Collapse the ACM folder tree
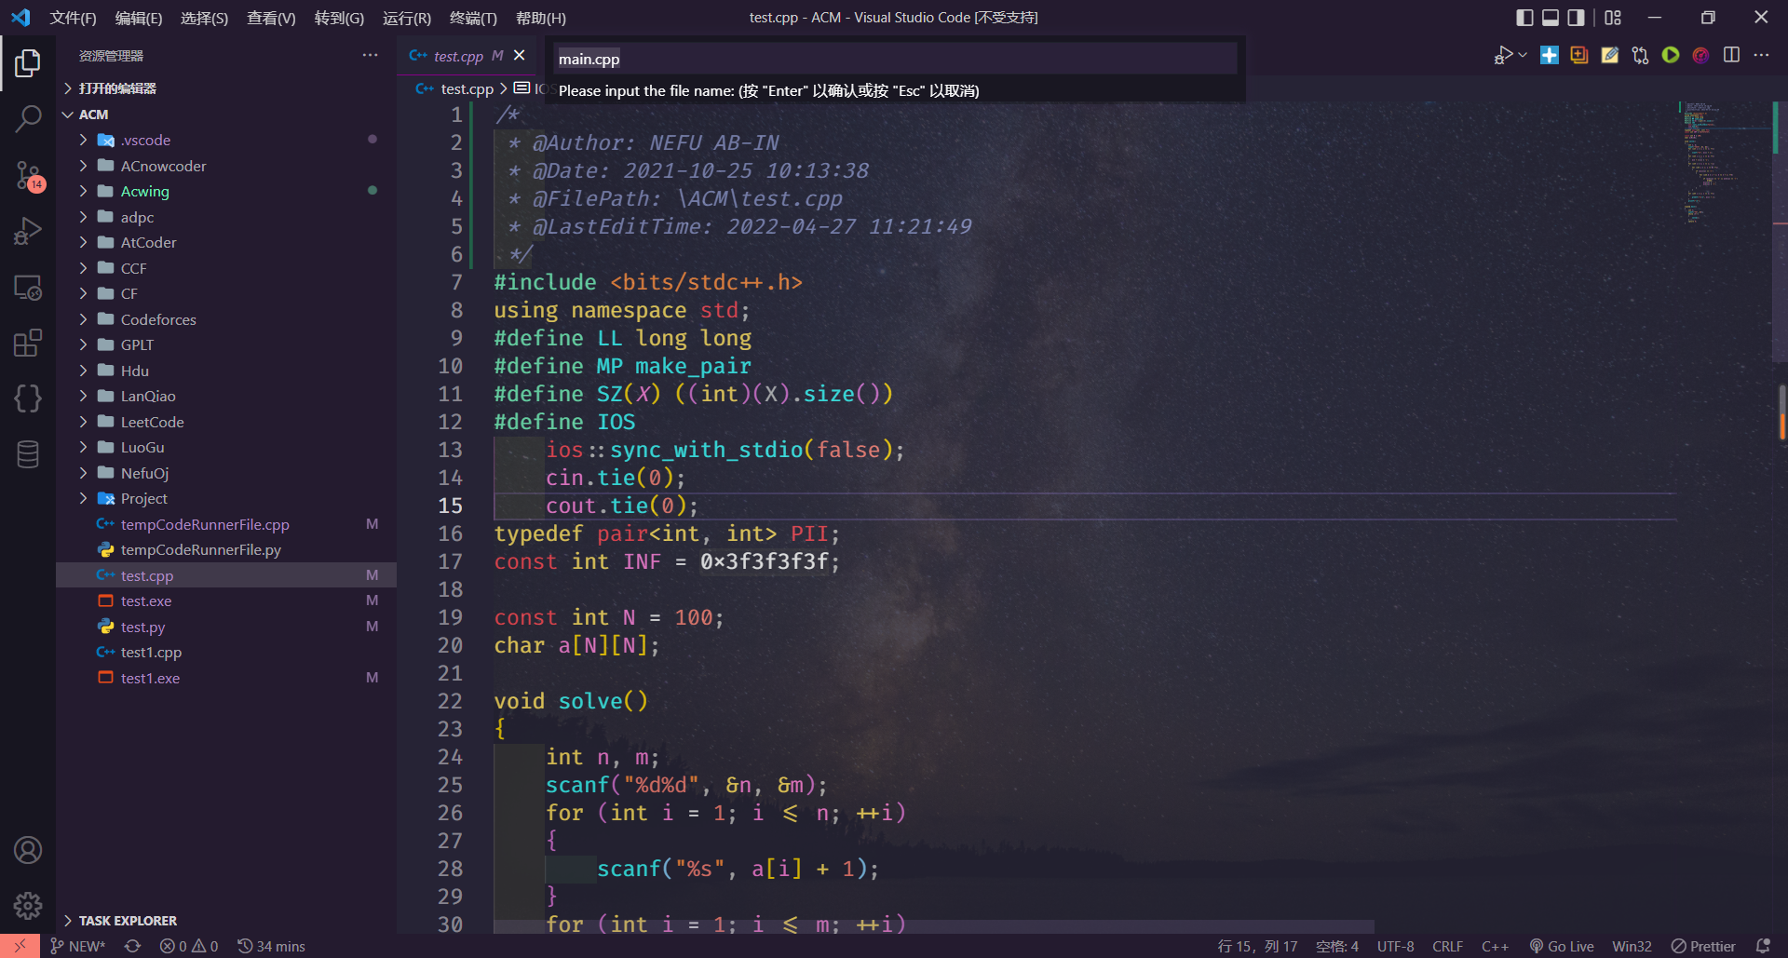The width and height of the screenshot is (1788, 958). (68, 114)
